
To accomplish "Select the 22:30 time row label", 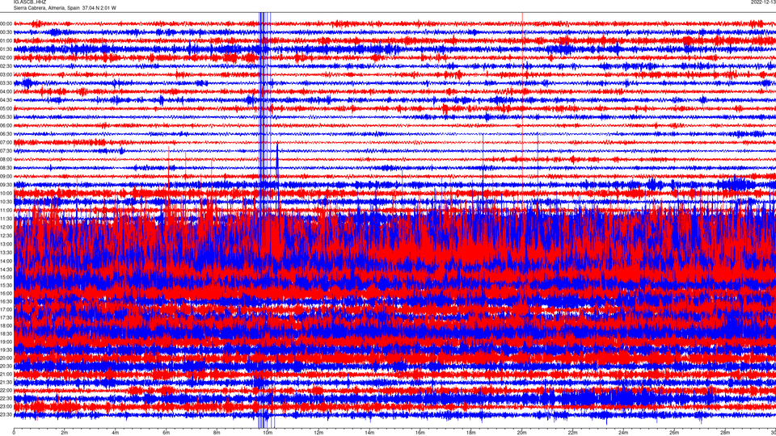I will click(x=6, y=398).
